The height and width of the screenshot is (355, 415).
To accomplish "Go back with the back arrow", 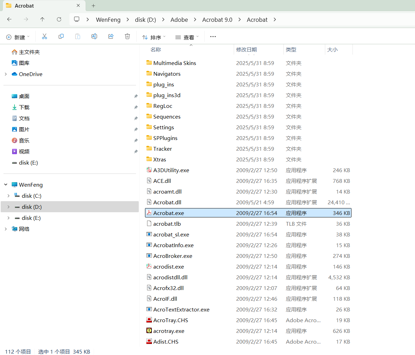I will click(9, 19).
